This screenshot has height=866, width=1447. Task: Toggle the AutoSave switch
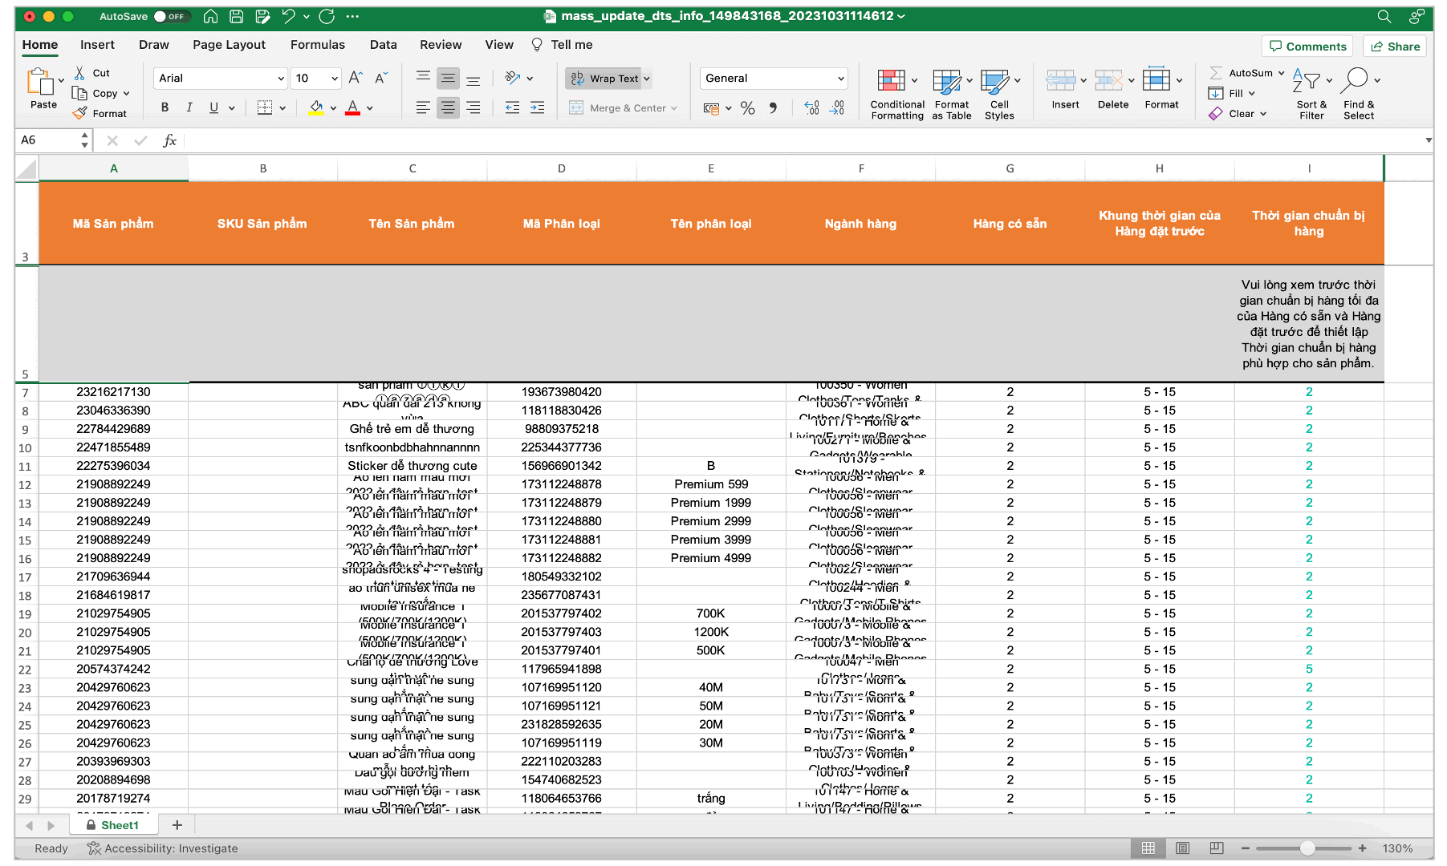170,16
